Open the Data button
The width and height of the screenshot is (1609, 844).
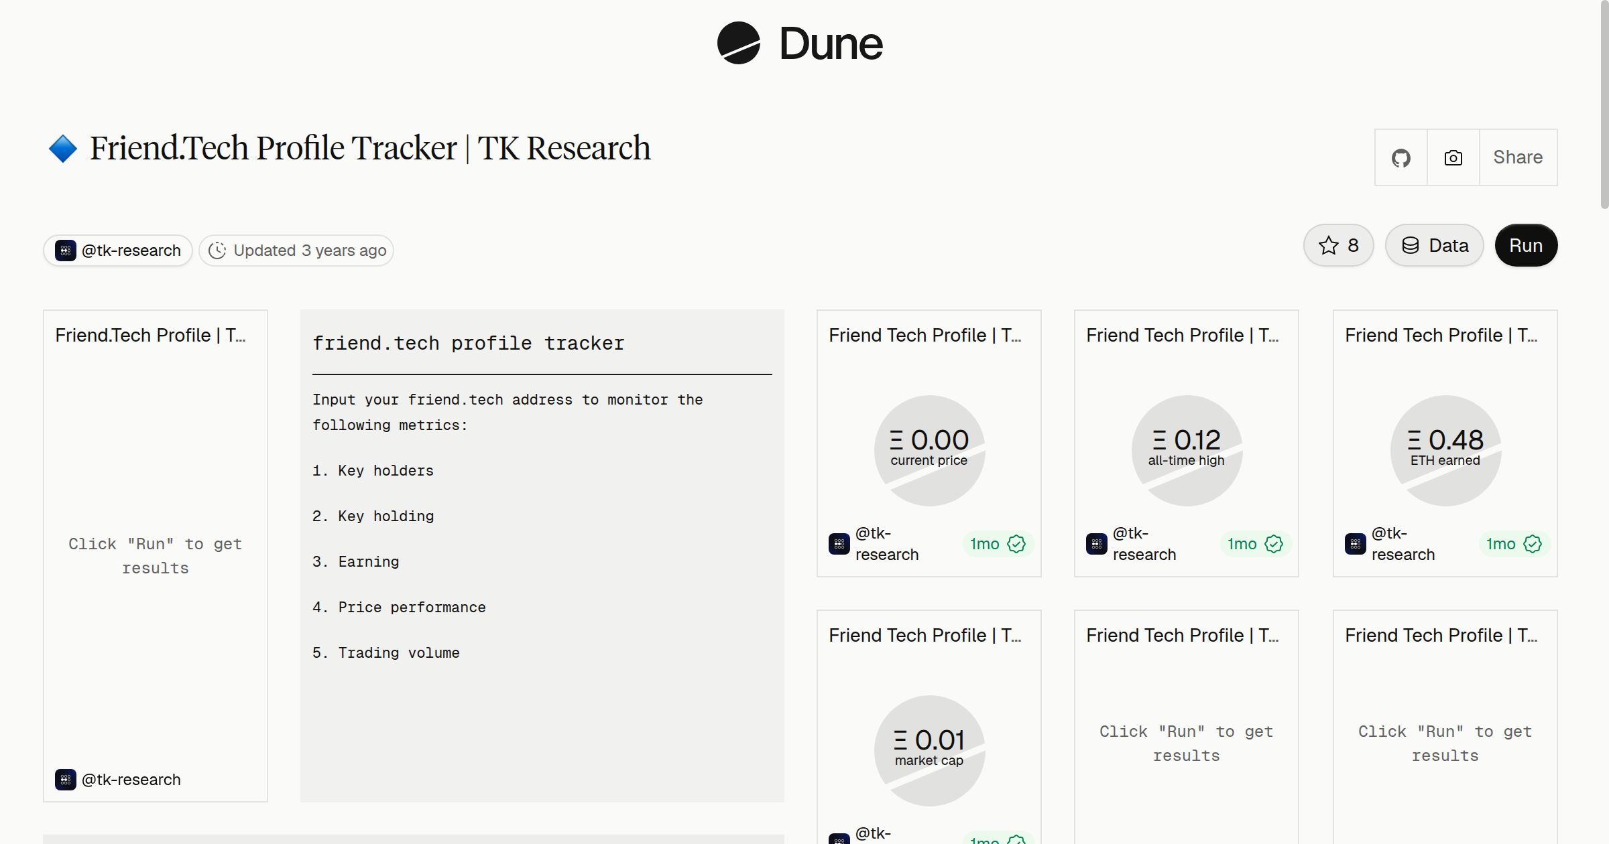click(1435, 245)
